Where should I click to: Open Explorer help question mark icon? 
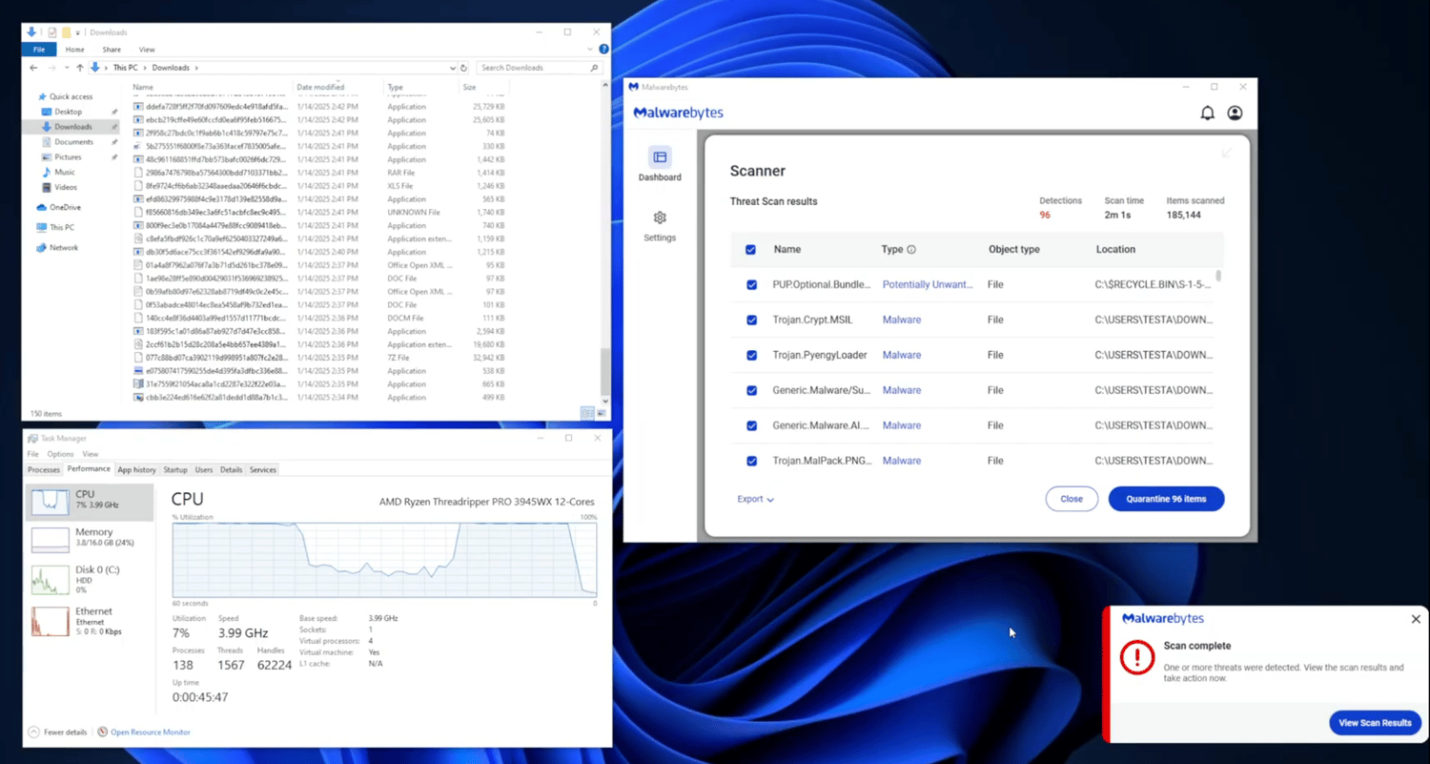click(x=603, y=50)
